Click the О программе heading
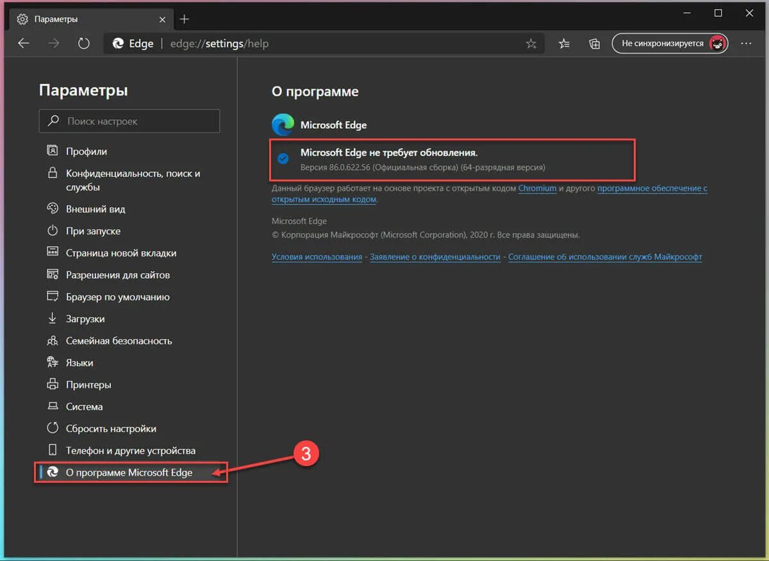The width and height of the screenshot is (769, 561). tap(315, 92)
